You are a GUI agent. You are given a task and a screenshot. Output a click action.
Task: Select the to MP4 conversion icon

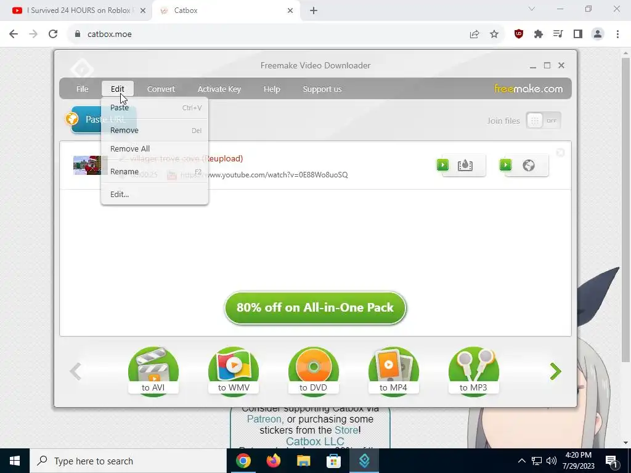click(x=393, y=371)
